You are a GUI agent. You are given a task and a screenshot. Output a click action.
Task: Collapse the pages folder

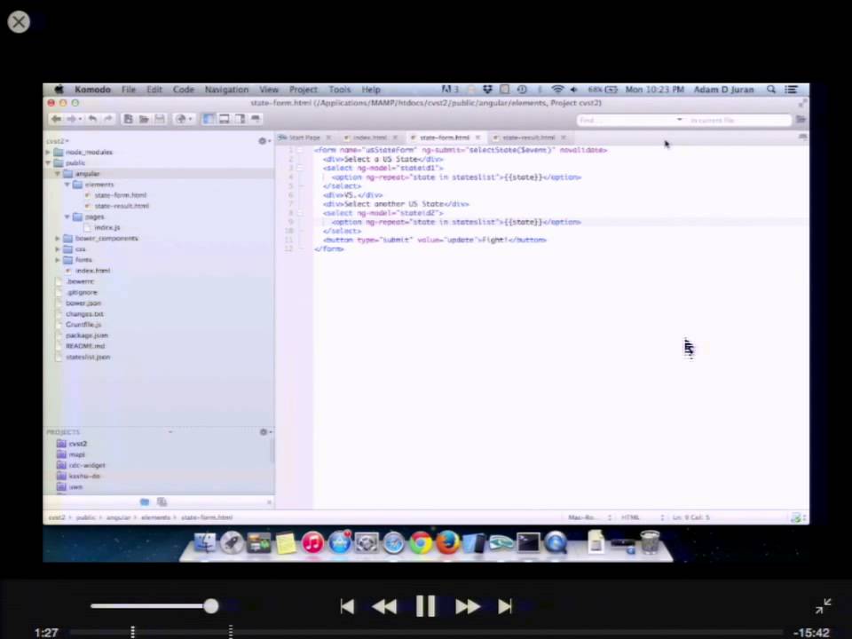tap(67, 217)
